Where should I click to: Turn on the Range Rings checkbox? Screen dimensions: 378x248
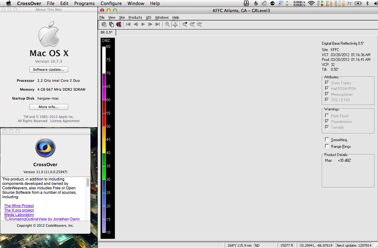pyautogui.click(x=327, y=146)
